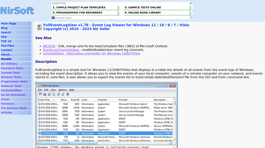This screenshot has width=265, height=148.
Task: Click the NirSoft logo
Action: [x=17, y=11]
